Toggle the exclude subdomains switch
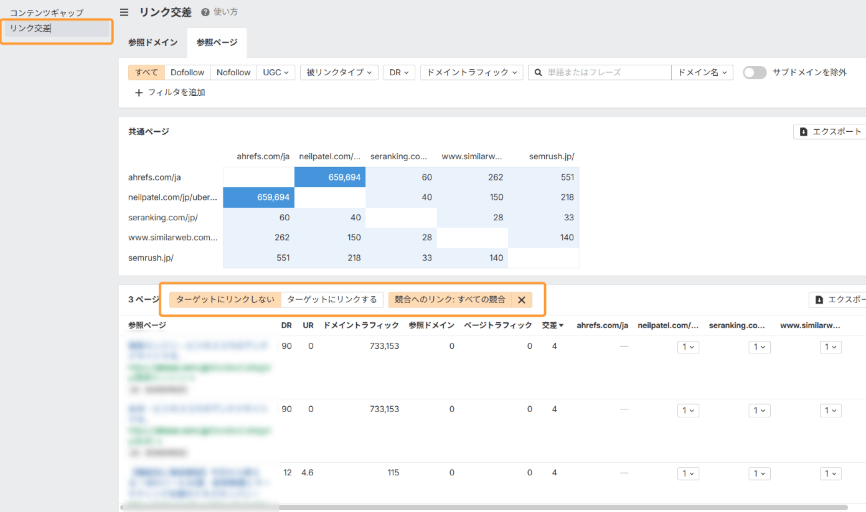Screen dimensions: 866x512 click(755, 73)
